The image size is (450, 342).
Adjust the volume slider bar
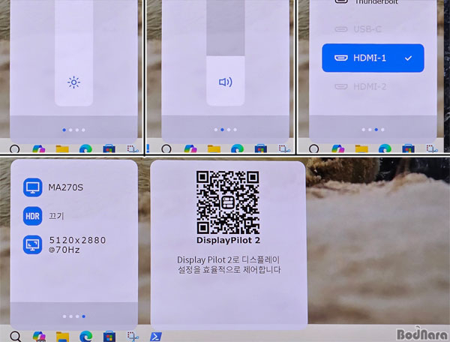[x=225, y=52]
